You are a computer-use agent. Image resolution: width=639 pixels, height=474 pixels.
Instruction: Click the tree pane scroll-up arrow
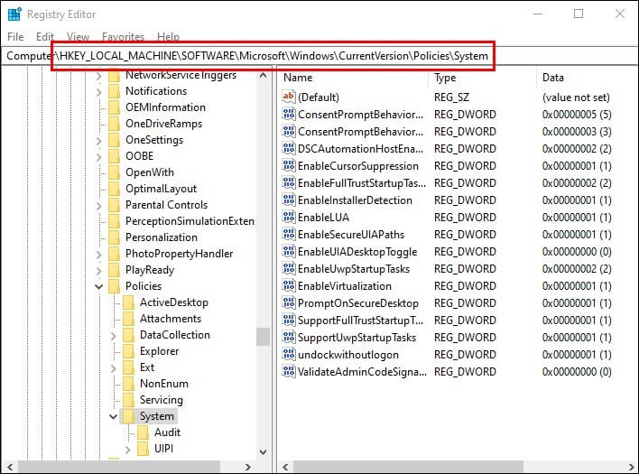[263, 75]
